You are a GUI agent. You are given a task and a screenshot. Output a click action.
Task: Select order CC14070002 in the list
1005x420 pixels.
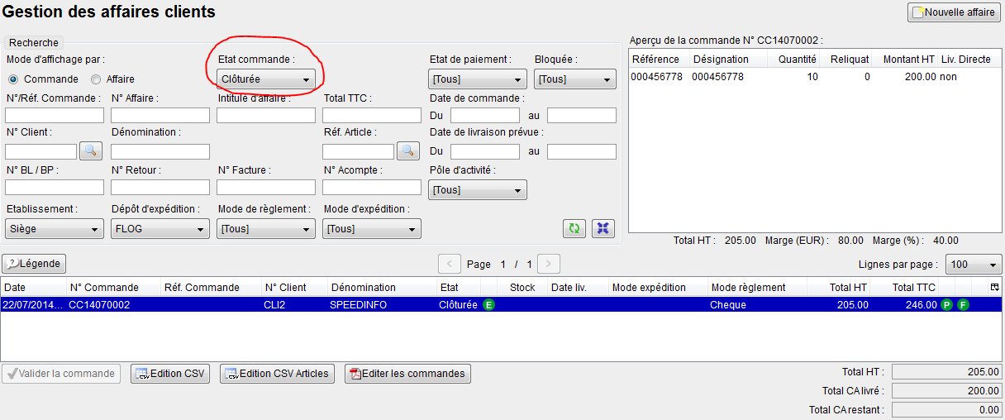[x=501, y=305]
